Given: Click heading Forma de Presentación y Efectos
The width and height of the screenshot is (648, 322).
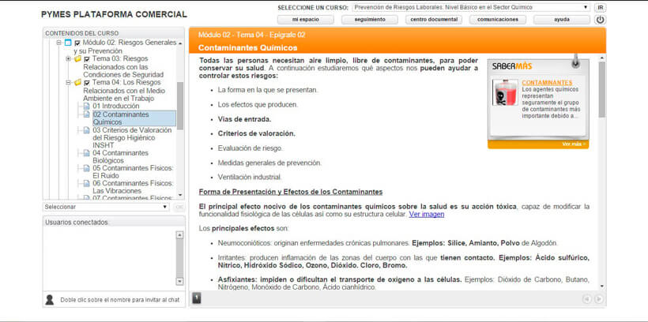Looking at the screenshot, I should coord(291,192).
